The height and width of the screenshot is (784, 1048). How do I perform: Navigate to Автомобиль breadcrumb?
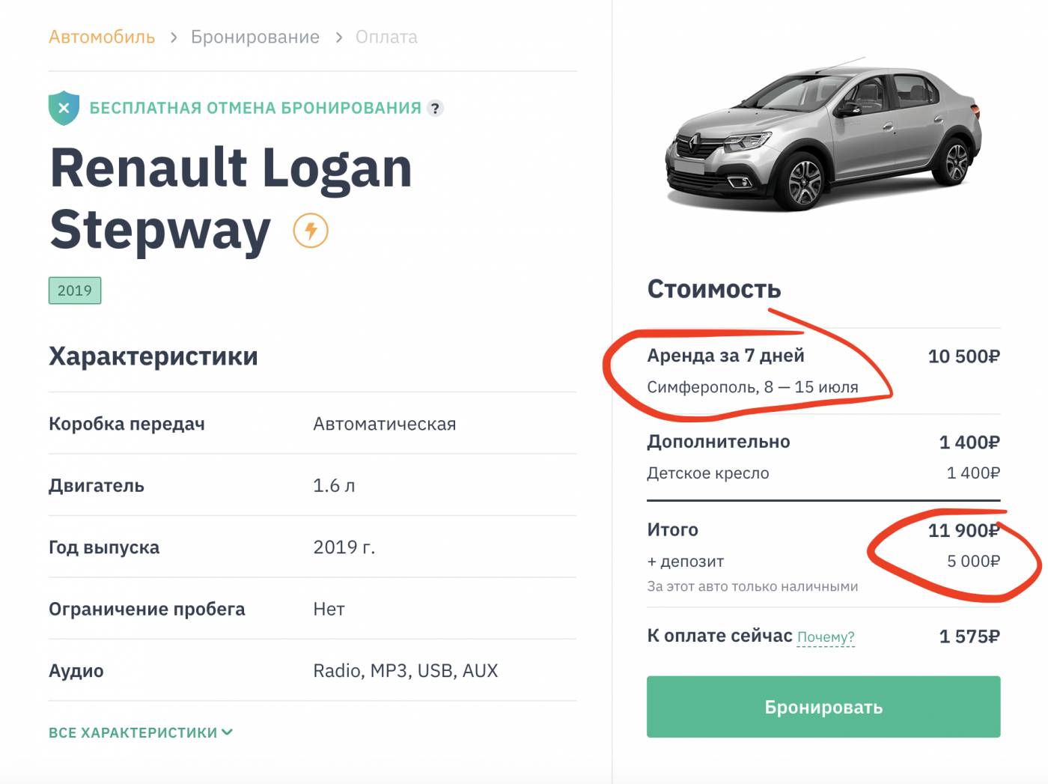pyautogui.click(x=102, y=36)
